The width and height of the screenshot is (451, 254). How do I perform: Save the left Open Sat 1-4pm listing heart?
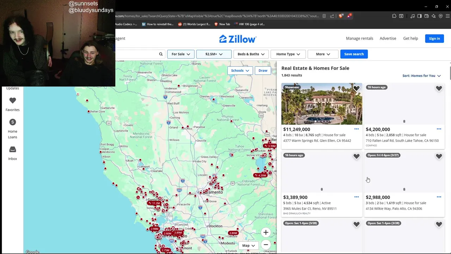(x=356, y=224)
